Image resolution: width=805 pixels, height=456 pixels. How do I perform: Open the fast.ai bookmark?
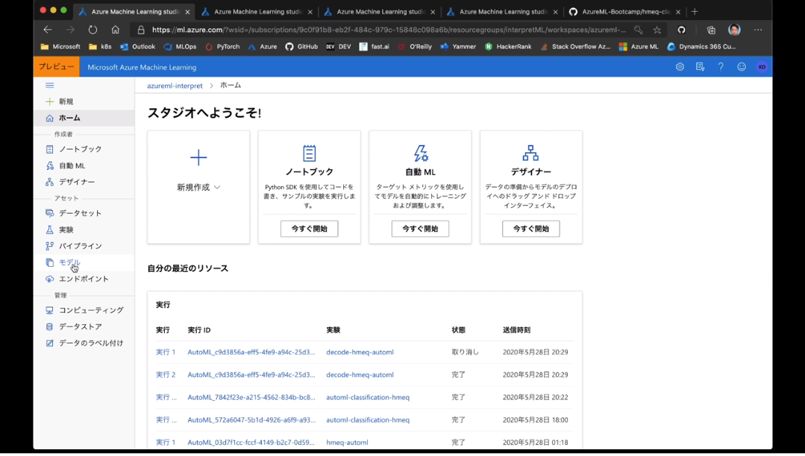pyautogui.click(x=375, y=47)
